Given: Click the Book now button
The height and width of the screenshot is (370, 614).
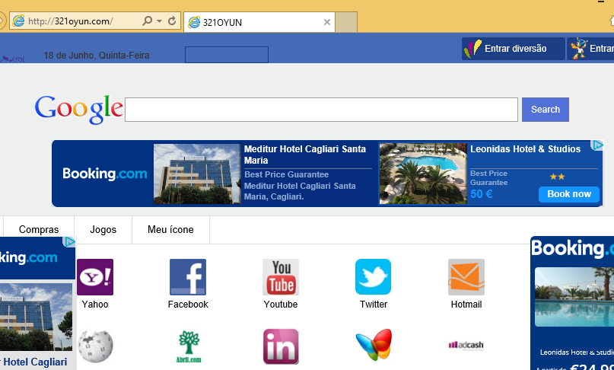Looking at the screenshot, I should pyautogui.click(x=569, y=194).
